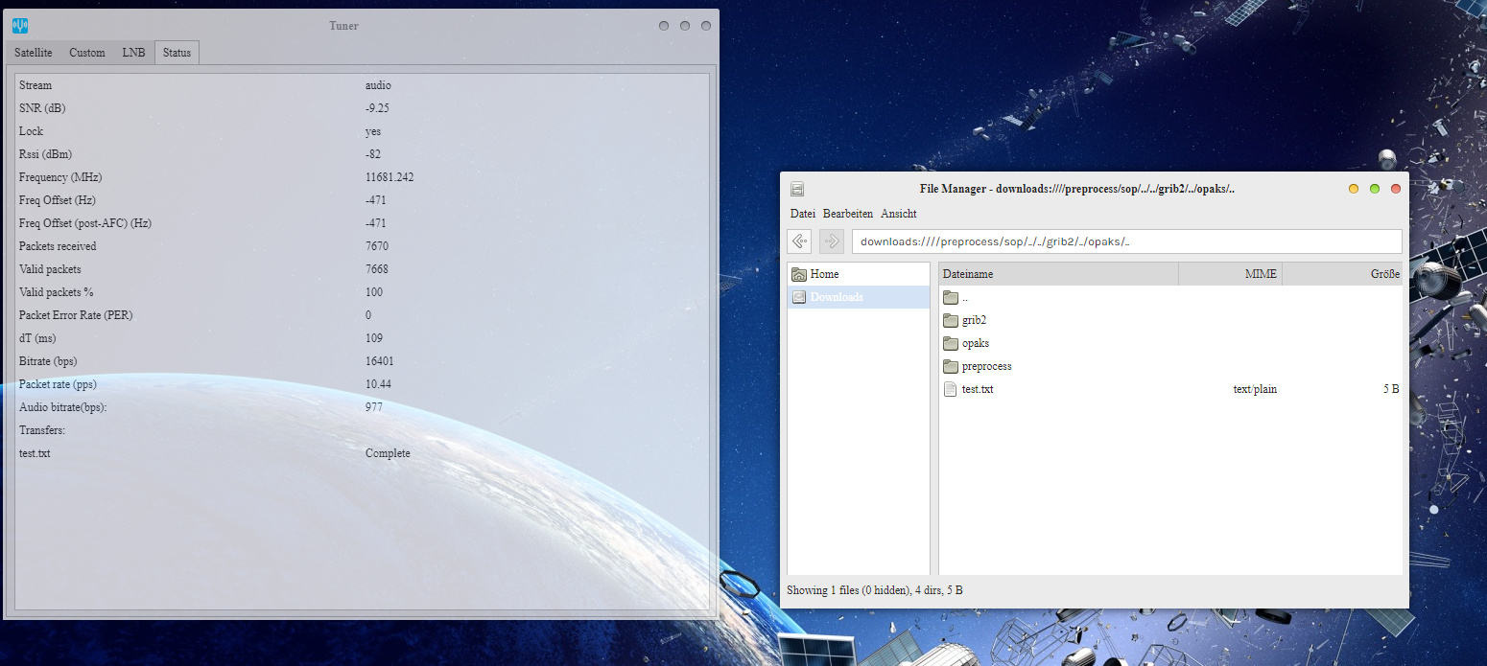Sort by MIME column header
This screenshot has height=666, width=1487.
pos(1230,274)
